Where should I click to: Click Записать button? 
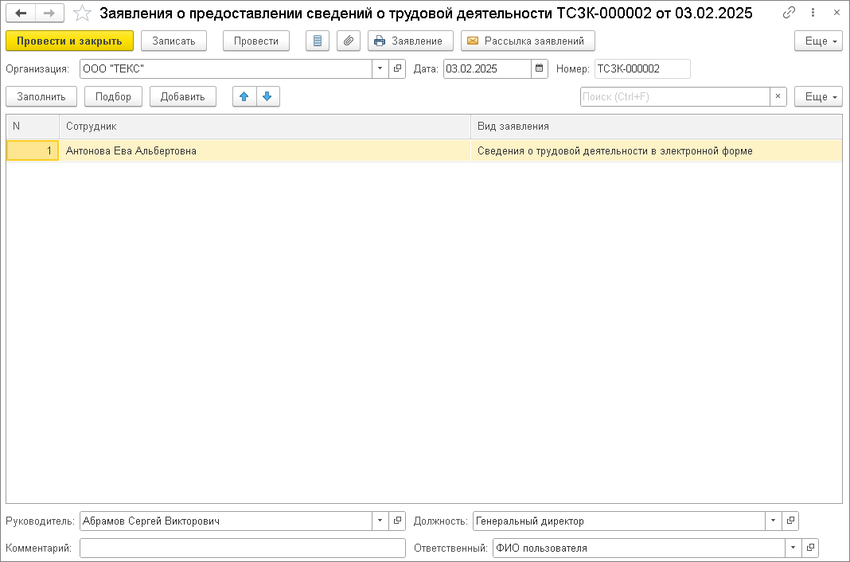[174, 41]
